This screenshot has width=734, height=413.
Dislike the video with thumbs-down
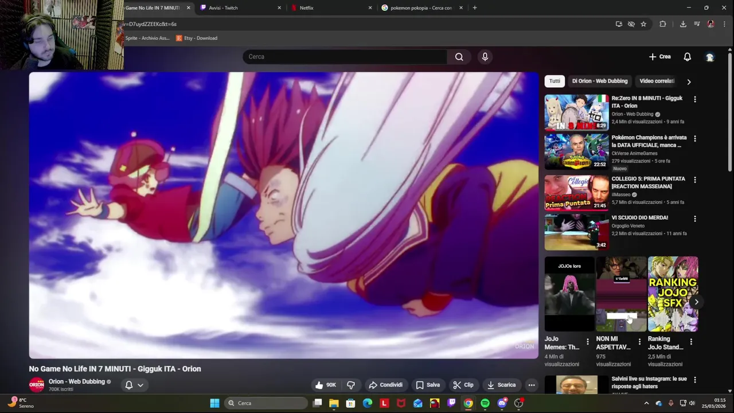pyautogui.click(x=351, y=385)
